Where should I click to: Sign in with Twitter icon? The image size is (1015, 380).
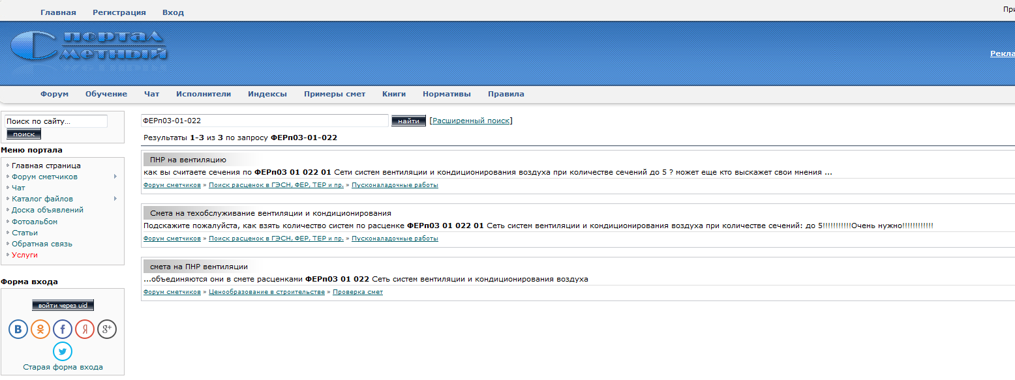(63, 351)
